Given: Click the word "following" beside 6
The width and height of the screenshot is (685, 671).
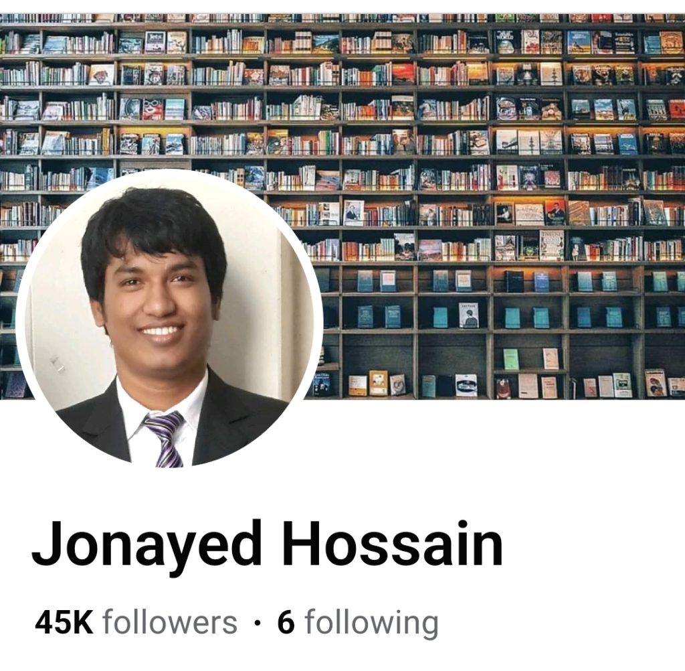Looking at the screenshot, I should click(372, 623).
